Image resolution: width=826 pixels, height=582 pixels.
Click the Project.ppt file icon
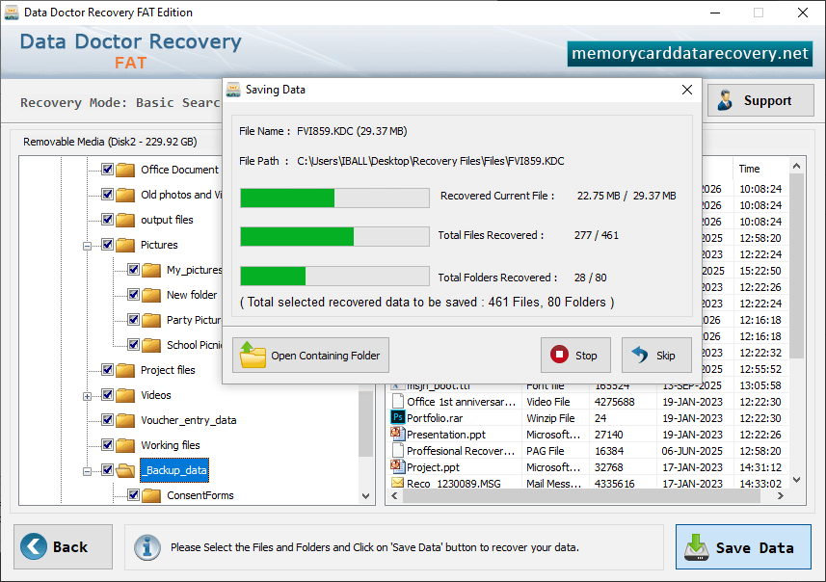click(x=398, y=466)
